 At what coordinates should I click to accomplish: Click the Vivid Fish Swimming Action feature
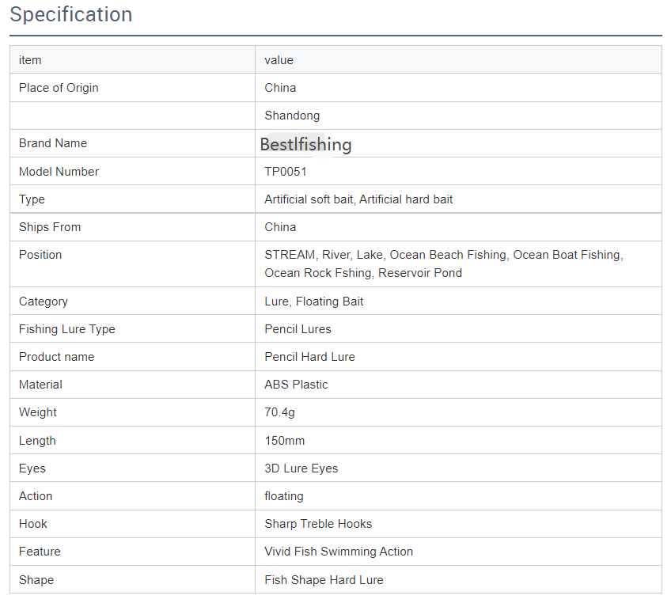(339, 552)
